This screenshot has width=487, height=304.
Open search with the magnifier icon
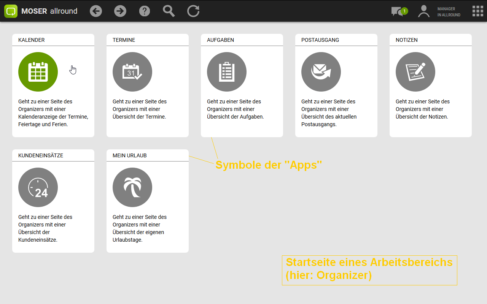click(169, 11)
